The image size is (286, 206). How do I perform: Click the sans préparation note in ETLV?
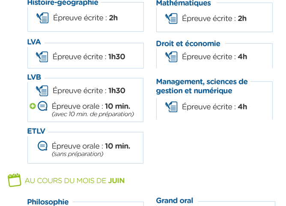click(77, 154)
